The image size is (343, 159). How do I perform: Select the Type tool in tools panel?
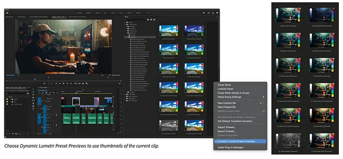pos(33,109)
